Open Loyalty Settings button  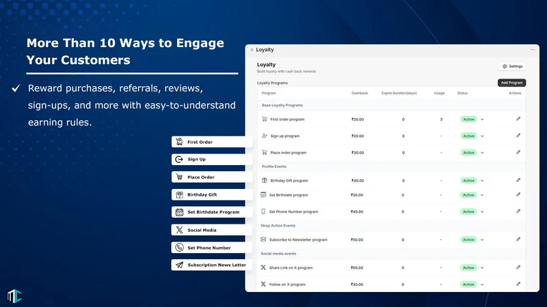[512, 66]
